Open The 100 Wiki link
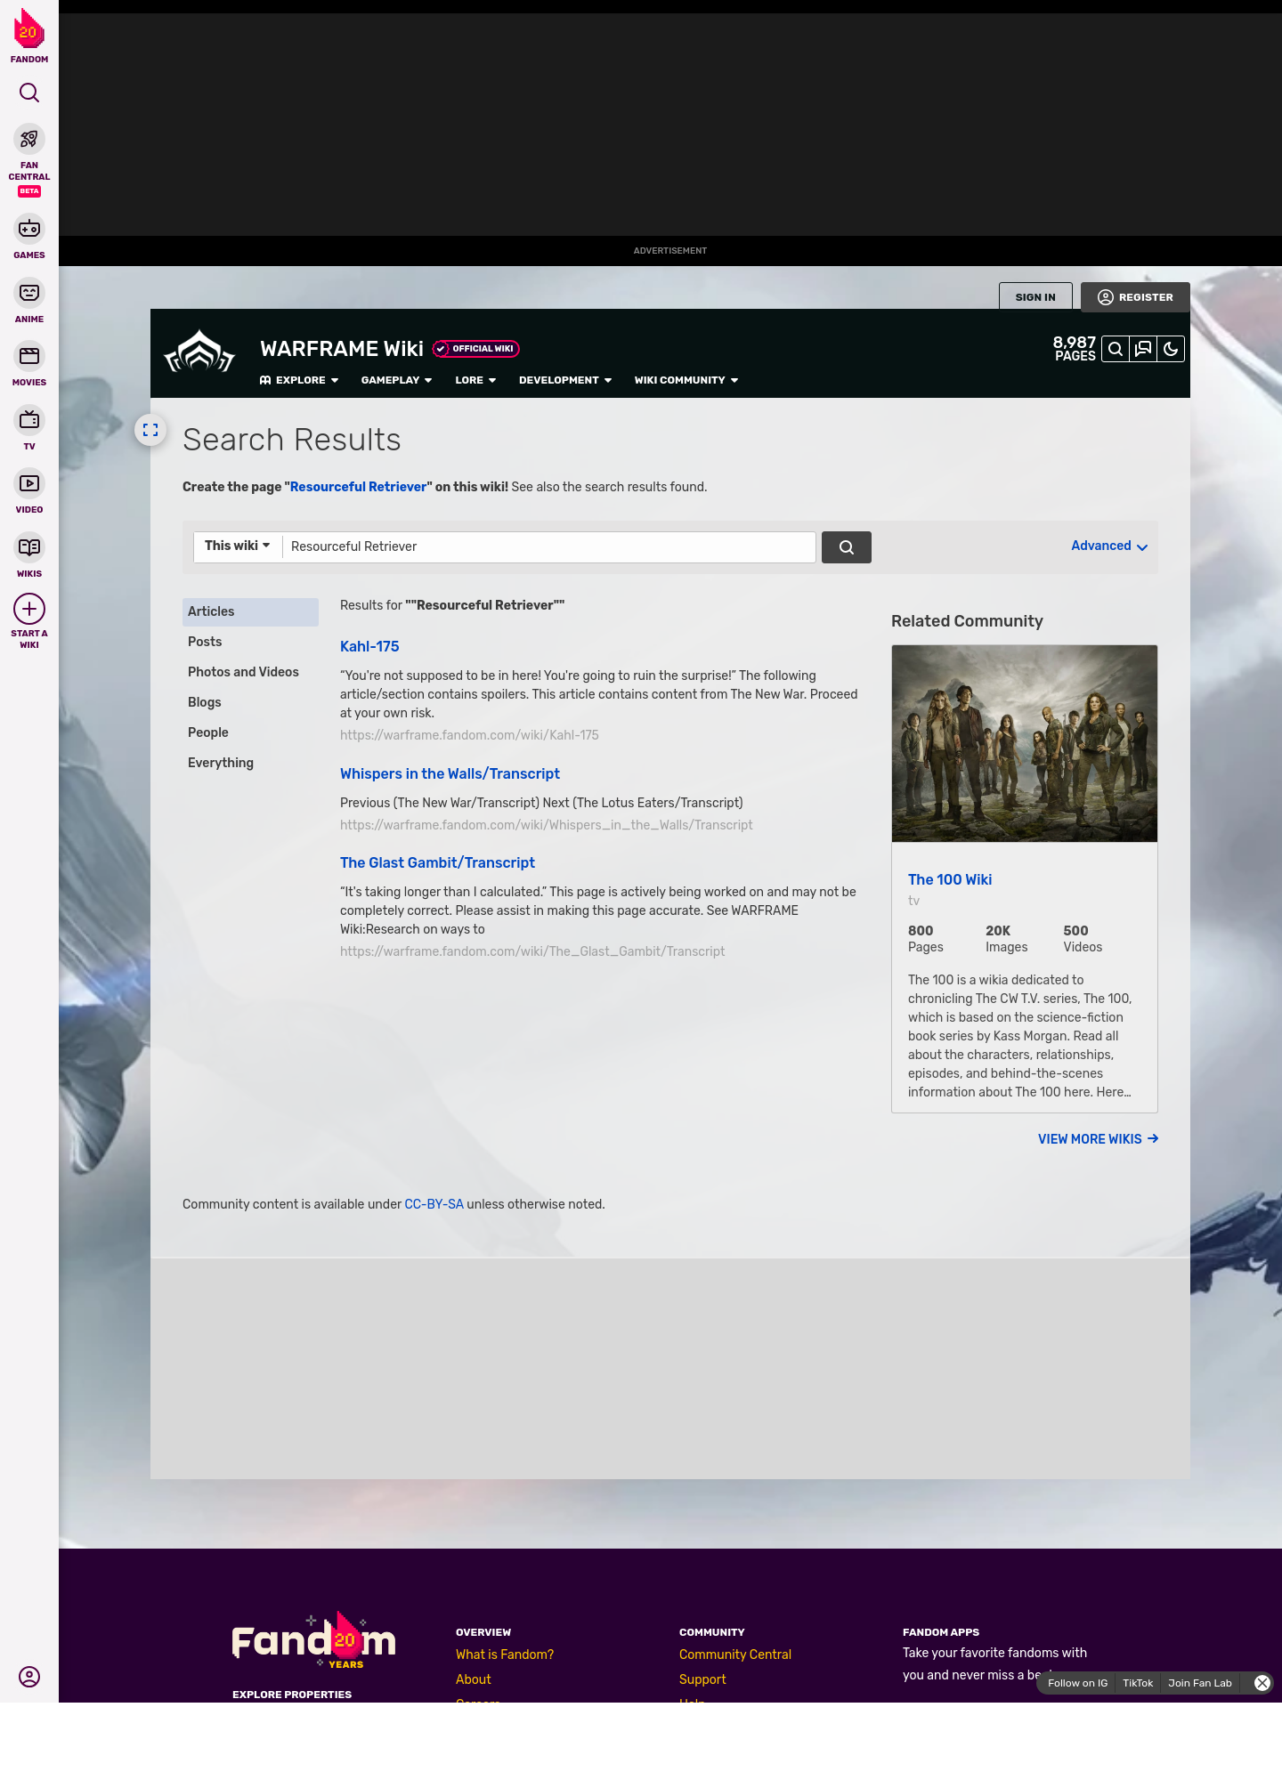 click(x=950, y=880)
